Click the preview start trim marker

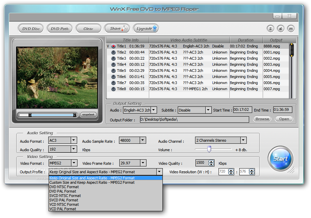[x=30, y=115]
